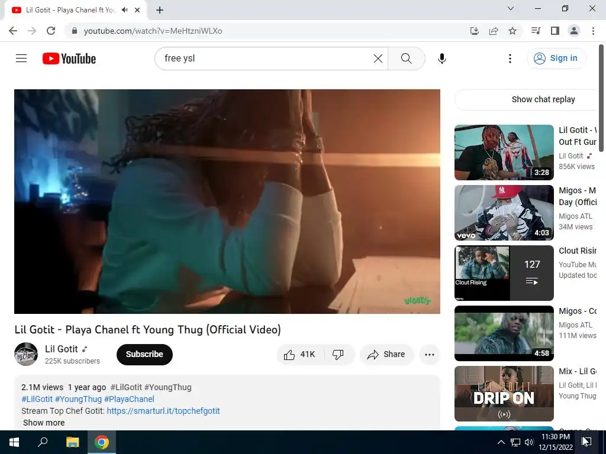Screen dimensions: 606x454
Task: Bookmark this tab with the star
Action: click(512, 31)
